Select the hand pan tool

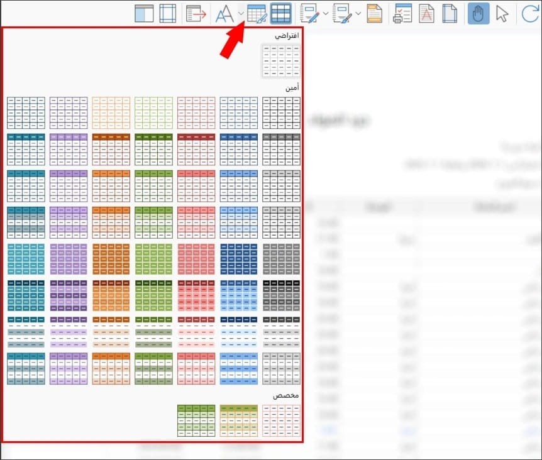click(x=478, y=14)
